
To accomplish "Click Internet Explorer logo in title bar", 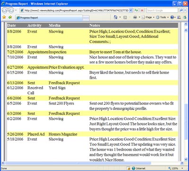I will [x=3, y=3].
